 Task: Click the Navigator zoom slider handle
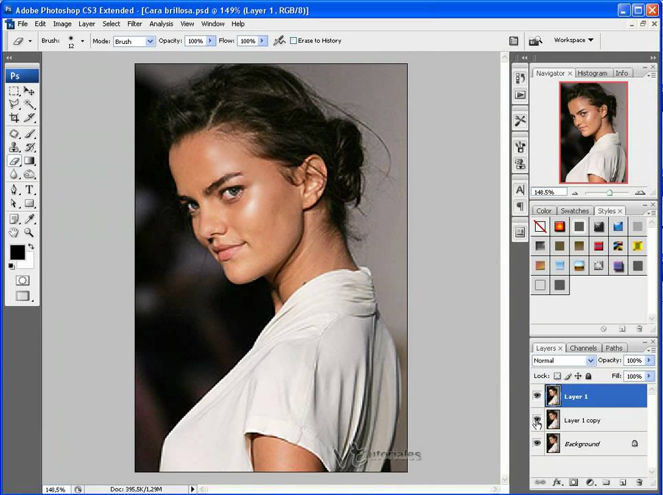tap(609, 192)
